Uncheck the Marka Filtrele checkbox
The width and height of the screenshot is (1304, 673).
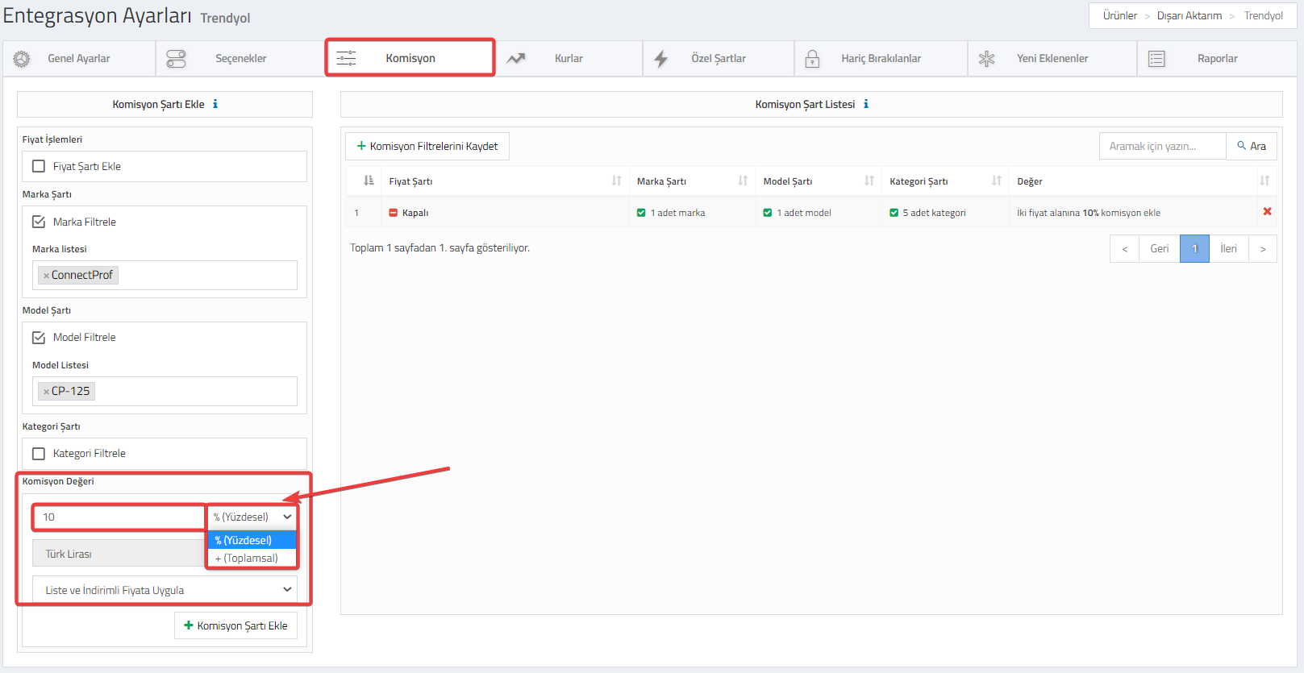(x=39, y=222)
